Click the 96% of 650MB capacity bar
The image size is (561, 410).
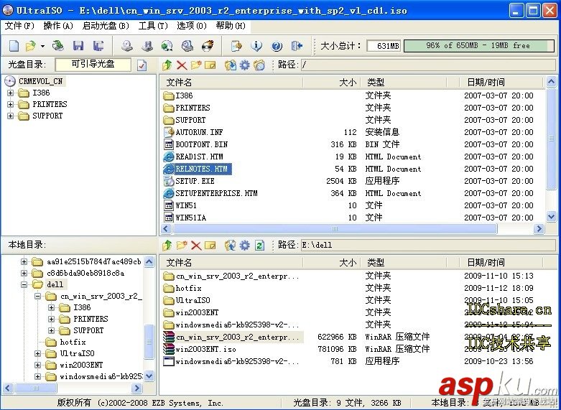pos(478,46)
